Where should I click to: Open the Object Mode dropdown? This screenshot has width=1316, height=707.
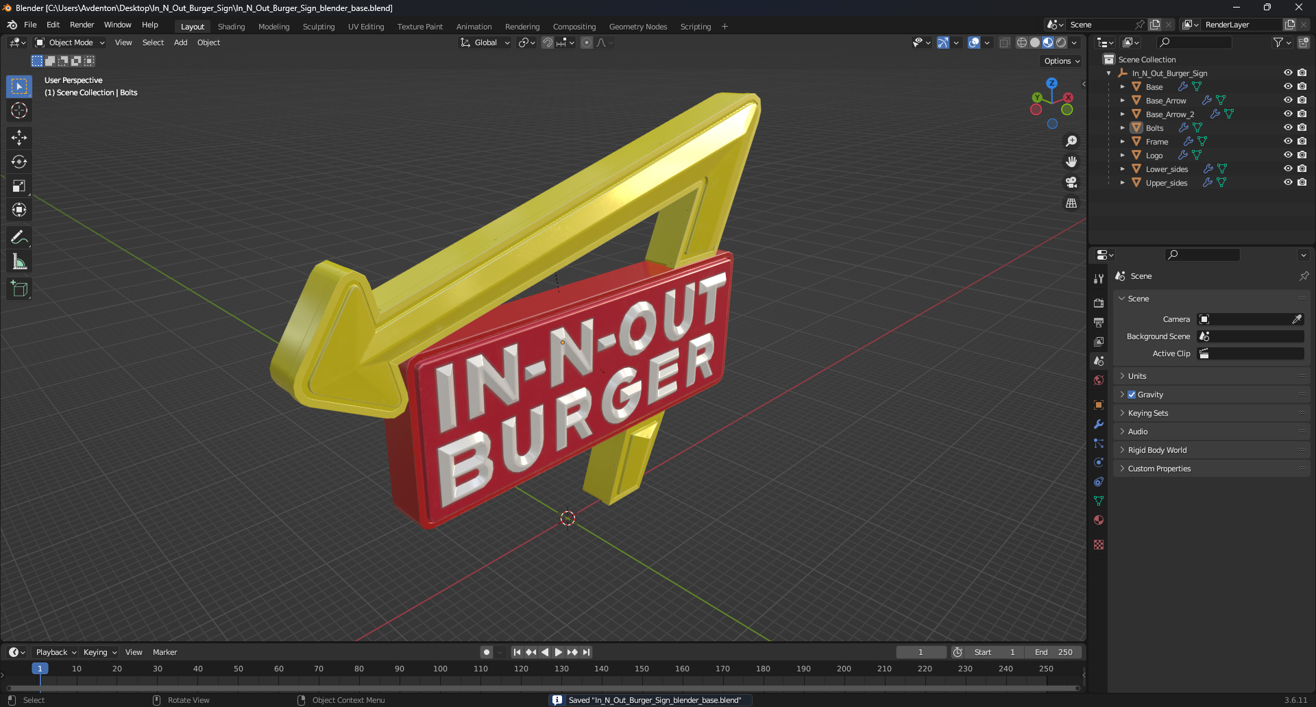pyautogui.click(x=70, y=42)
